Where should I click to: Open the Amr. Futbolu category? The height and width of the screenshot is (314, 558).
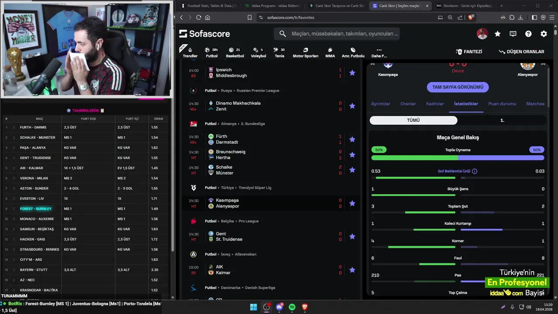[353, 52]
